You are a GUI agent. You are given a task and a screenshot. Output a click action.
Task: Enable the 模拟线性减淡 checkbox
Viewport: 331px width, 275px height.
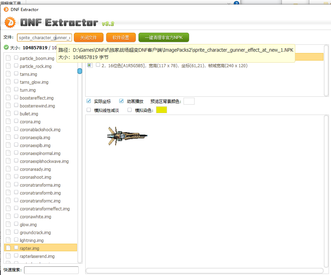(x=89, y=110)
